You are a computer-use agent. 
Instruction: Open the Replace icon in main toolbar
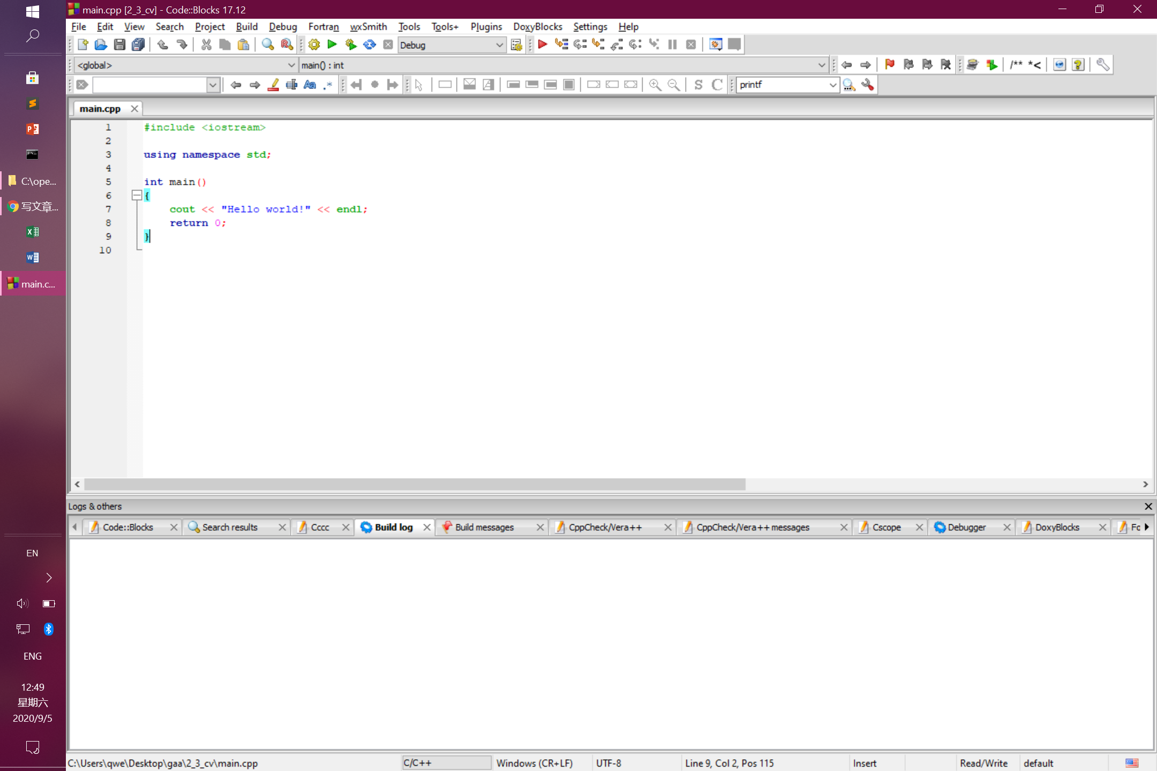pos(287,45)
